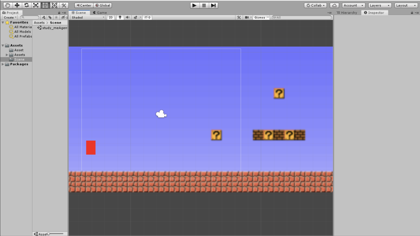The height and width of the screenshot is (236, 420).
Task: Open Layers dropdown
Action: click(x=380, y=5)
